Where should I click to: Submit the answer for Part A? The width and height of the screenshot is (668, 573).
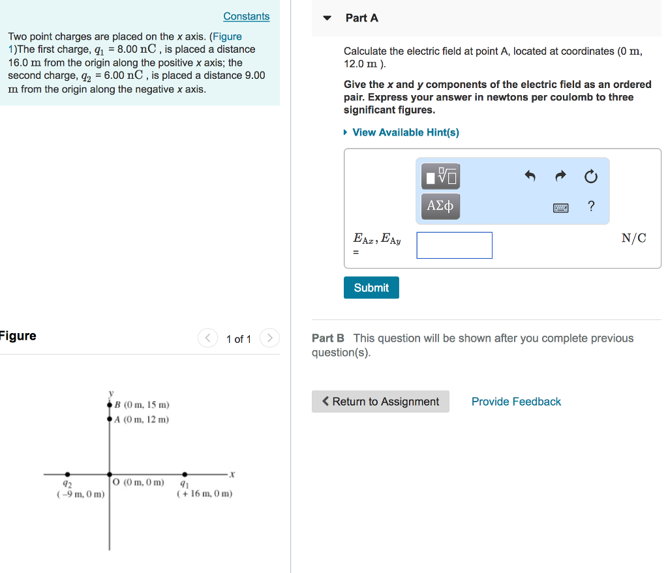coord(371,287)
